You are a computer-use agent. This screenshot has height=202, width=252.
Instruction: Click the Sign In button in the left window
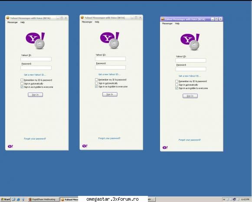coord(36,95)
